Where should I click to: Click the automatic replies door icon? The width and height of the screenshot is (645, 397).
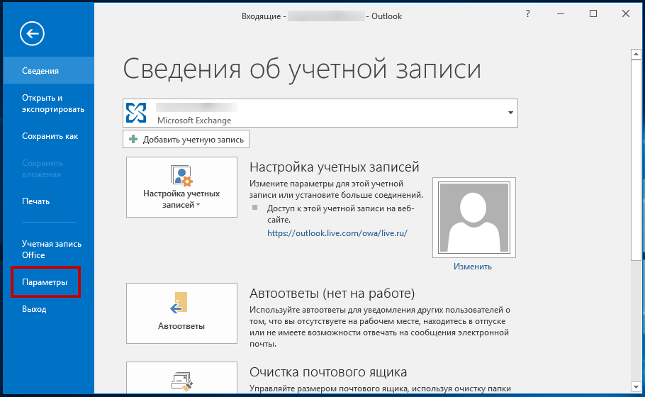pos(179,303)
